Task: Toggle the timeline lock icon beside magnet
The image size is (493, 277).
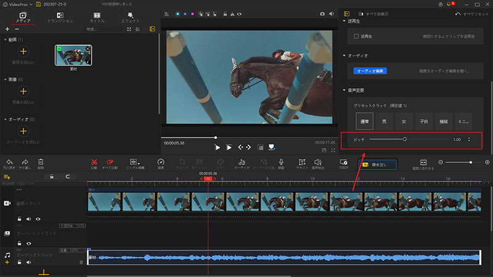Action: click(x=52, y=176)
